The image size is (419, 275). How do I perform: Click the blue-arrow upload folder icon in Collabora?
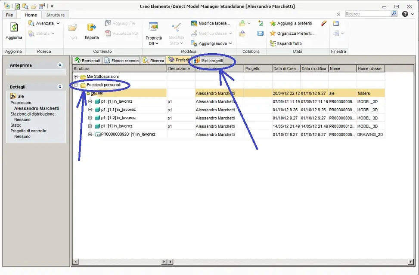click(242, 34)
